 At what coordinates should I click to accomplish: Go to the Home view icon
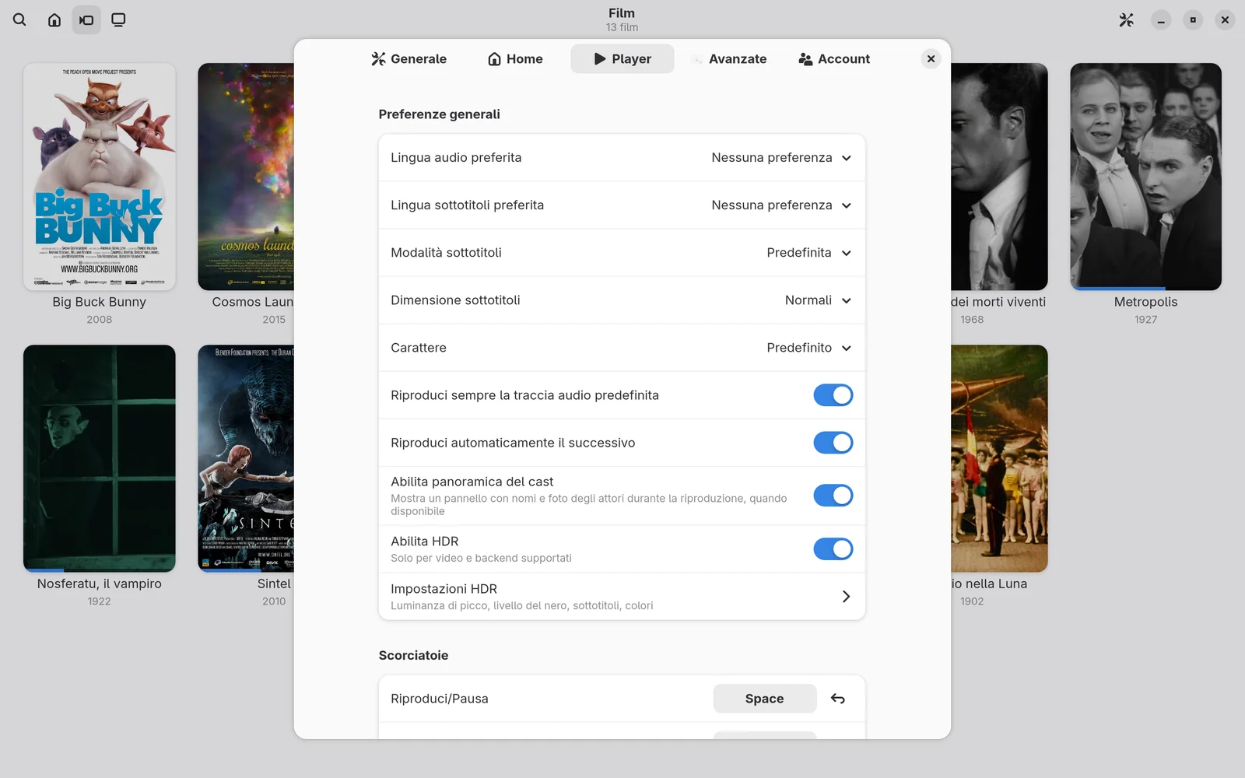pos(54,20)
